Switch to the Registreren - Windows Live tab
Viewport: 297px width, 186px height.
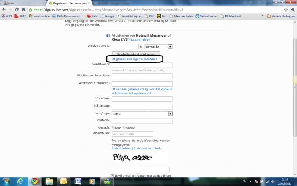[x=70, y=3]
